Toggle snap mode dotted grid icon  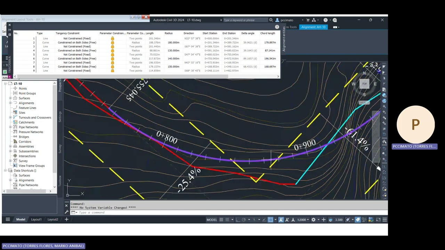(227, 220)
